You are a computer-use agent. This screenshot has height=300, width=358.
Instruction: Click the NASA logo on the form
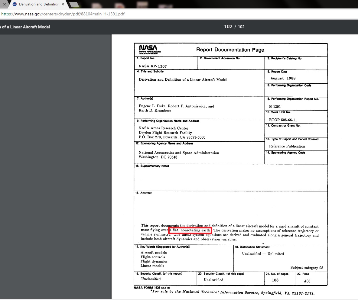pos(150,50)
